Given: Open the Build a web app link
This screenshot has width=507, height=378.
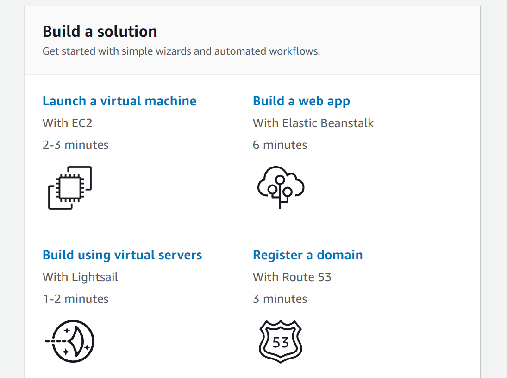Looking at the screenshot, I should coord(301,101).
